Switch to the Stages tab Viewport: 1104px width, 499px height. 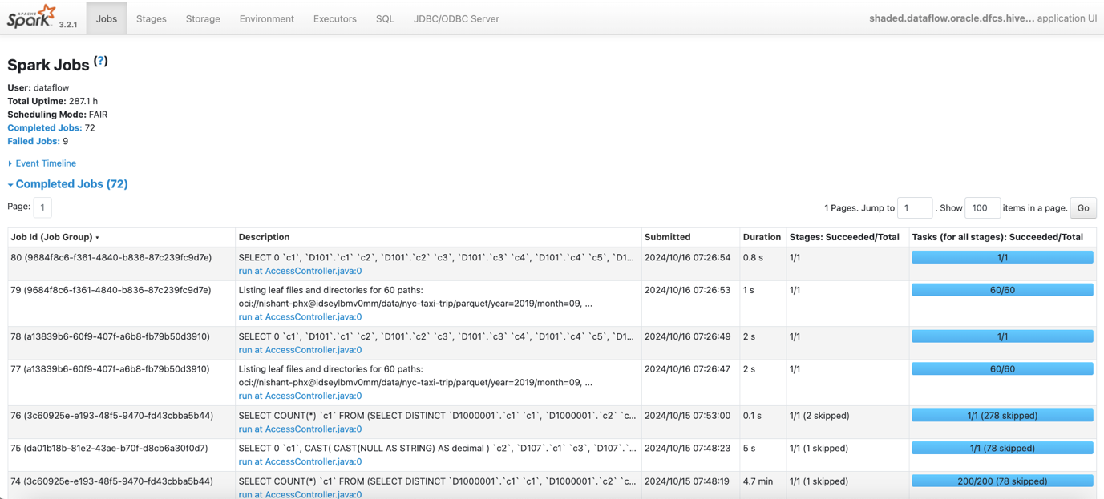pyautogui.click(x=152, y=18)
